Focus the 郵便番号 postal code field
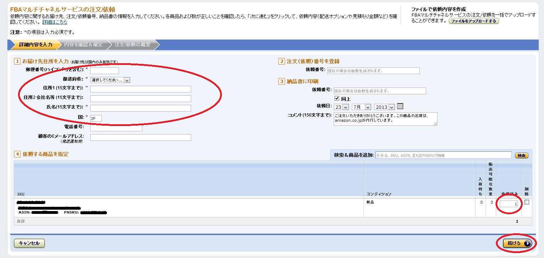This screenshot has height=258, width=544. point(104,71)
